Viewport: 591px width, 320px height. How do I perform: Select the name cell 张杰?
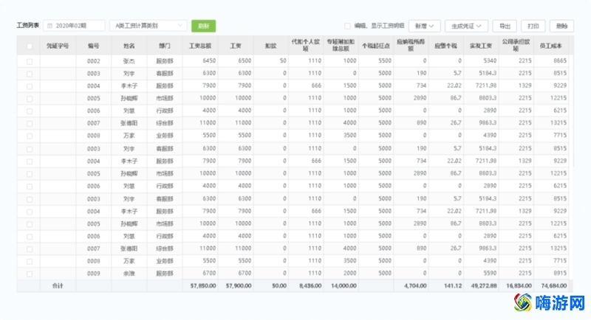[129, 61]
